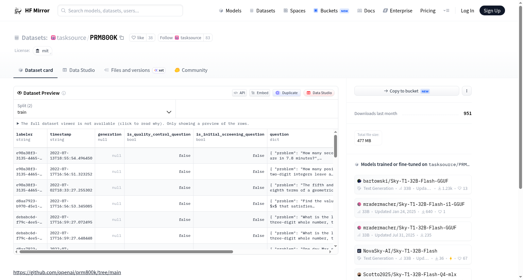Click the Datasets breadcrumb label

35,38
